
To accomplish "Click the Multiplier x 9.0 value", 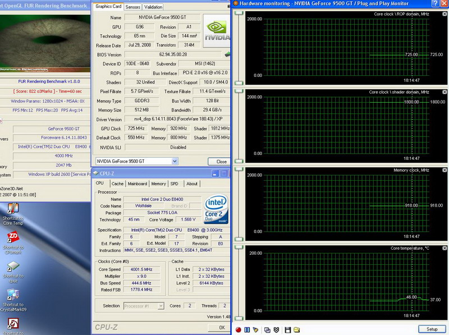I will pos(141,276).
